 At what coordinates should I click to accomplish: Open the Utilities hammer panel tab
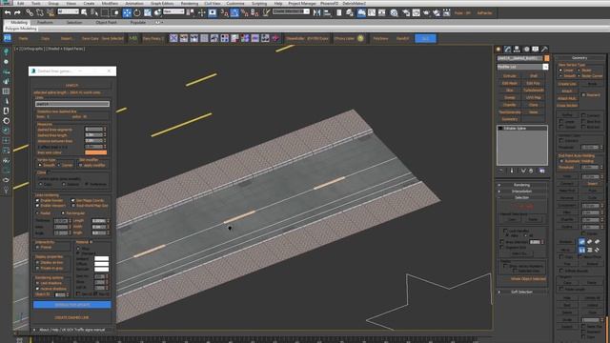click(544, 49)
